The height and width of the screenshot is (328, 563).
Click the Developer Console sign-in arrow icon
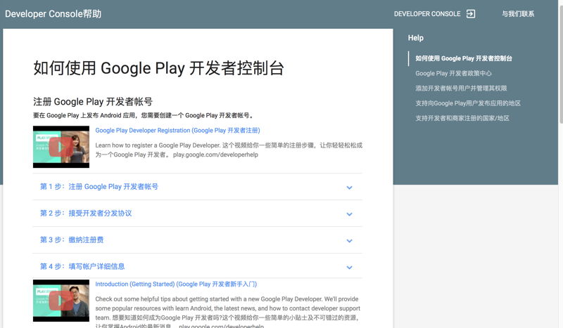pos(470,13)
